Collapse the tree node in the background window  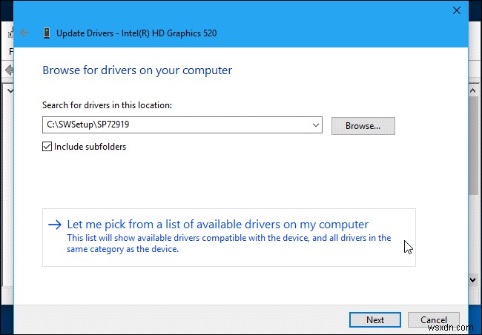8,90
